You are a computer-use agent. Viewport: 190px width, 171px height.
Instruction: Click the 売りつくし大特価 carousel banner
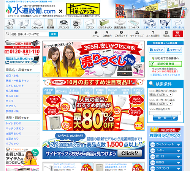coord(93,59)
